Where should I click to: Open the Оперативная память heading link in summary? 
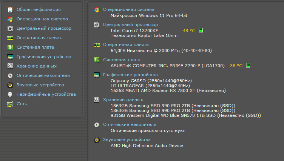(x=126, y=44)
